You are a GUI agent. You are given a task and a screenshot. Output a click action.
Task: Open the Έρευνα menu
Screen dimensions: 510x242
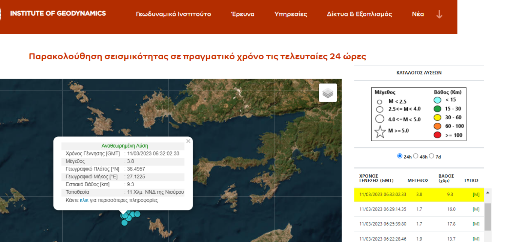pos(243,14)
